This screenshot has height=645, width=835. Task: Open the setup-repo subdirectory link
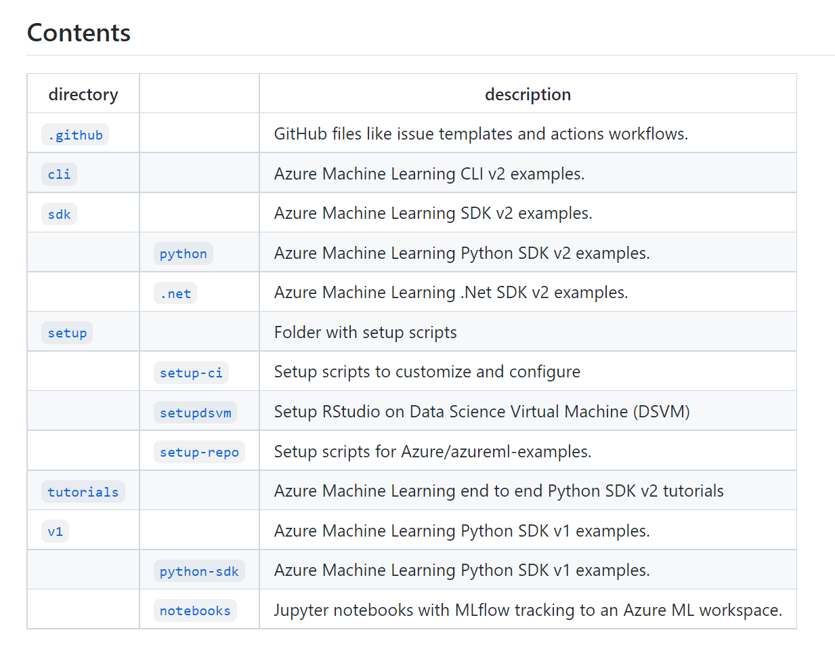coord(199,452)
